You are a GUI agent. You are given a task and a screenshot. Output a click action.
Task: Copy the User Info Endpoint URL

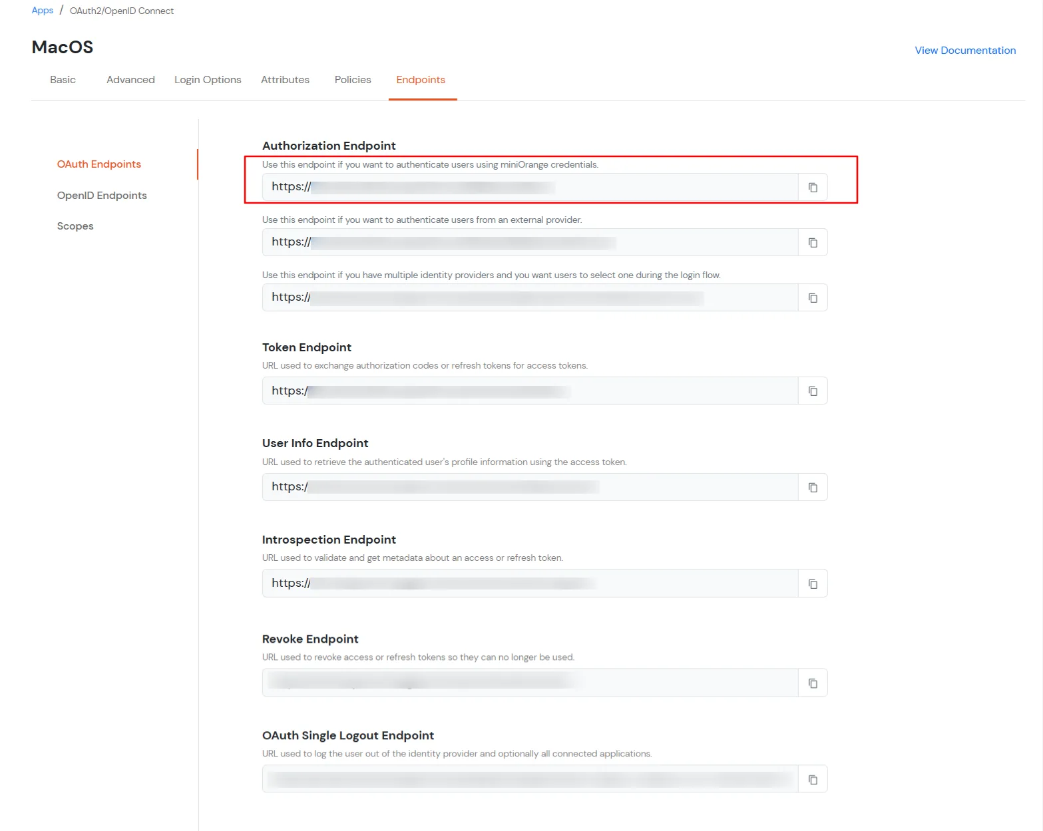coord(813,488)
